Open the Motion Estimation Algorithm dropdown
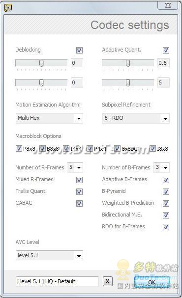Viewport: 182px width, 298px height. (49, 118)
